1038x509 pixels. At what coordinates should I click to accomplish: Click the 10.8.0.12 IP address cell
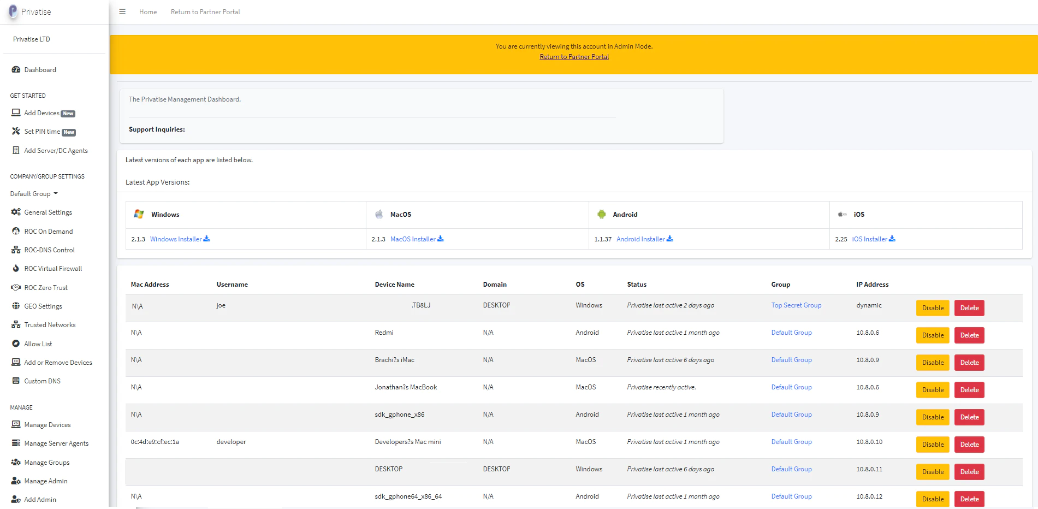pos(869,496)
